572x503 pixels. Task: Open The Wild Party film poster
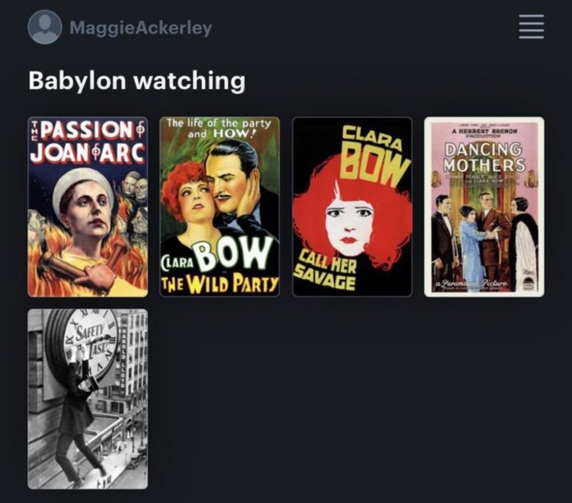pos(219,207)
